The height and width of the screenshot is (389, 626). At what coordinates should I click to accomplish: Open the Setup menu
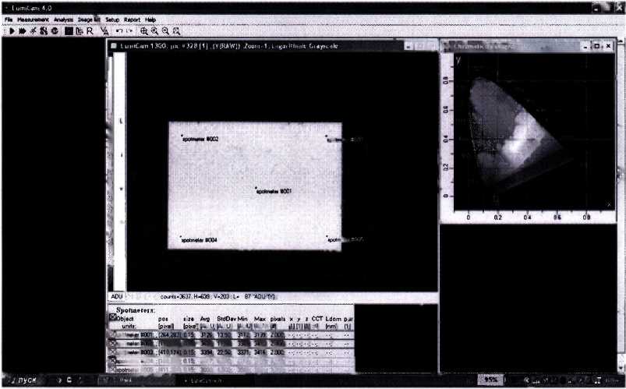tap(112, 19)
